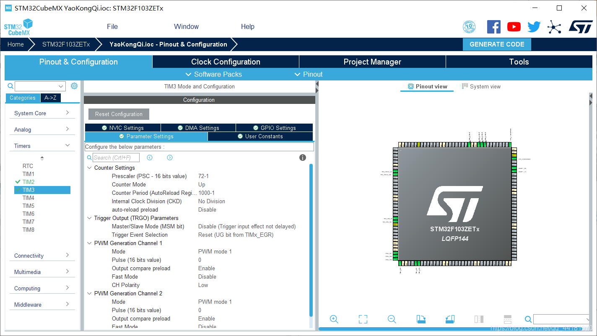Open the File menu
Image resolution: width=597 pixels, height=336 pixels.
click(112, 26)
